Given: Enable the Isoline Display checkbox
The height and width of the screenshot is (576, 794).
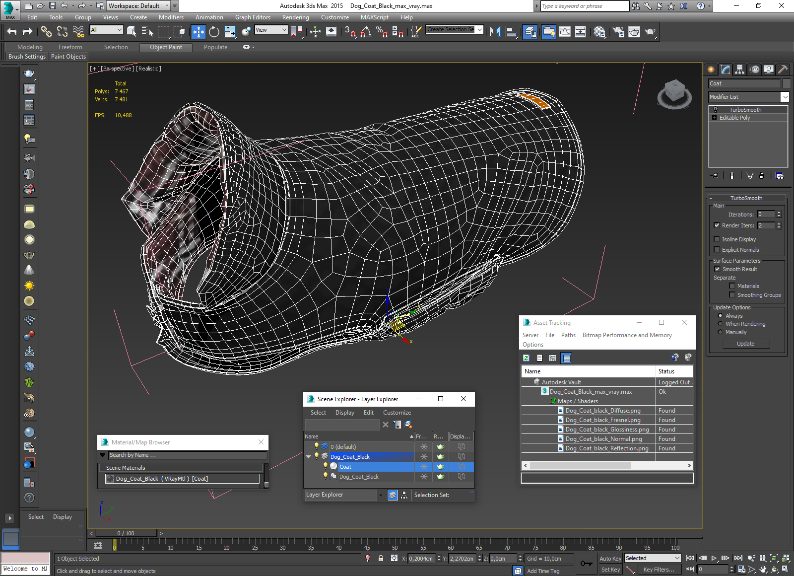Looking at the screenshot, I should 717,239.
